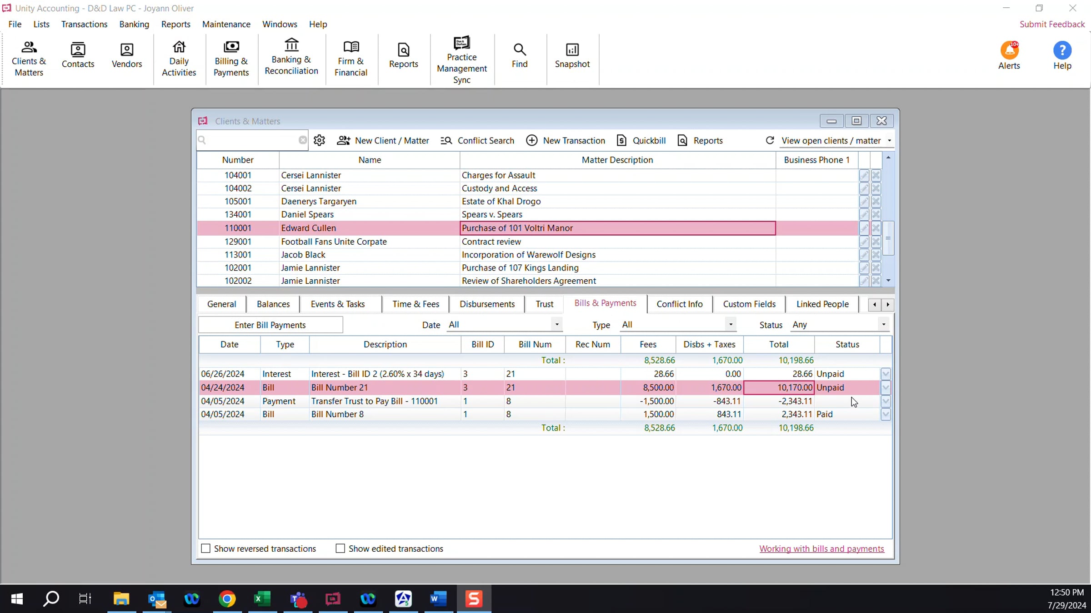Edit the Edward Cullen matter pencil icon
Screen dimensions: 1091x613
(x=864, y=228)
